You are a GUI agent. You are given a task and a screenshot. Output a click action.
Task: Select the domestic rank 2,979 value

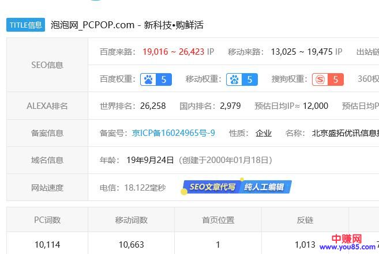230,106
